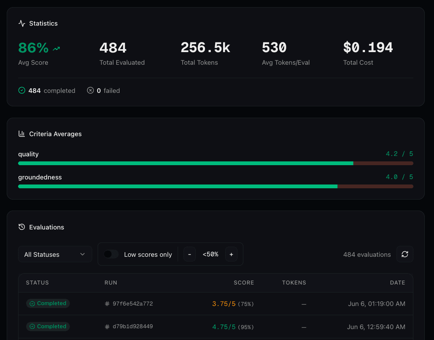Click the bar chart icon of Criteria Averages
Viewport: 434px width, 340px height.
(21, 134)
